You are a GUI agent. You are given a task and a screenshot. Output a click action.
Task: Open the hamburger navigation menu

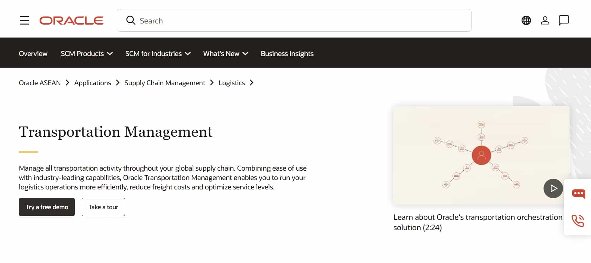coord(24,20)
